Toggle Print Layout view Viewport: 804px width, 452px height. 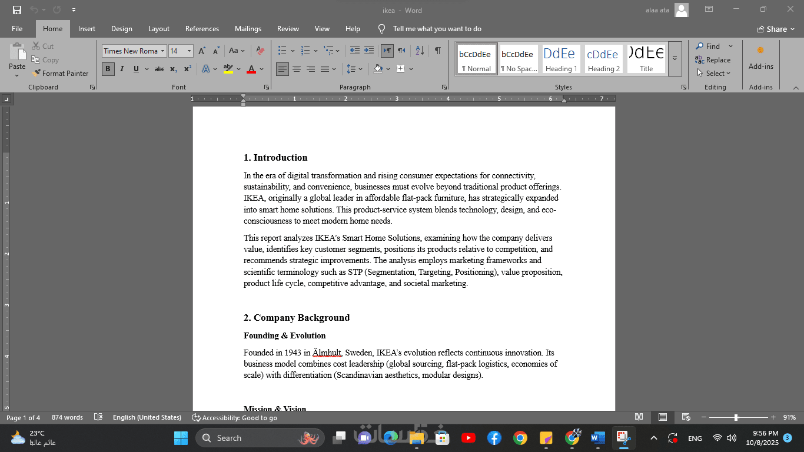click(x=663, y=417)
